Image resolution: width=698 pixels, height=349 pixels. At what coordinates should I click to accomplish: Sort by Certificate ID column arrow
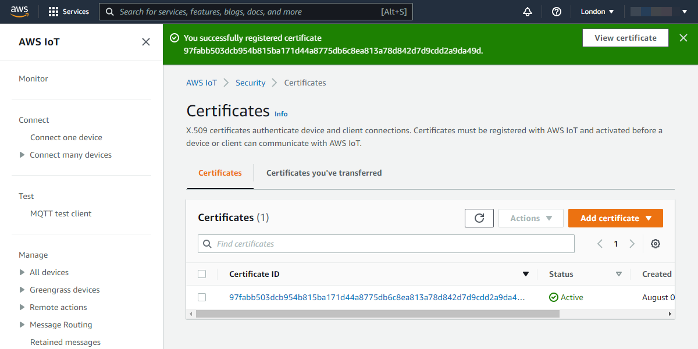point(526,274)
